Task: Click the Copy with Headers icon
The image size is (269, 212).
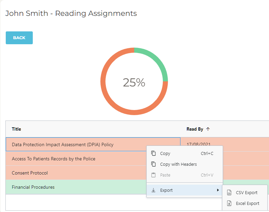Action: [153, 164]
